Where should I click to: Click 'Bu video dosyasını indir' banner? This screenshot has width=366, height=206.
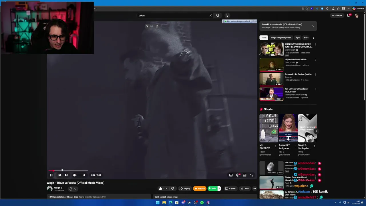[238, 21]
